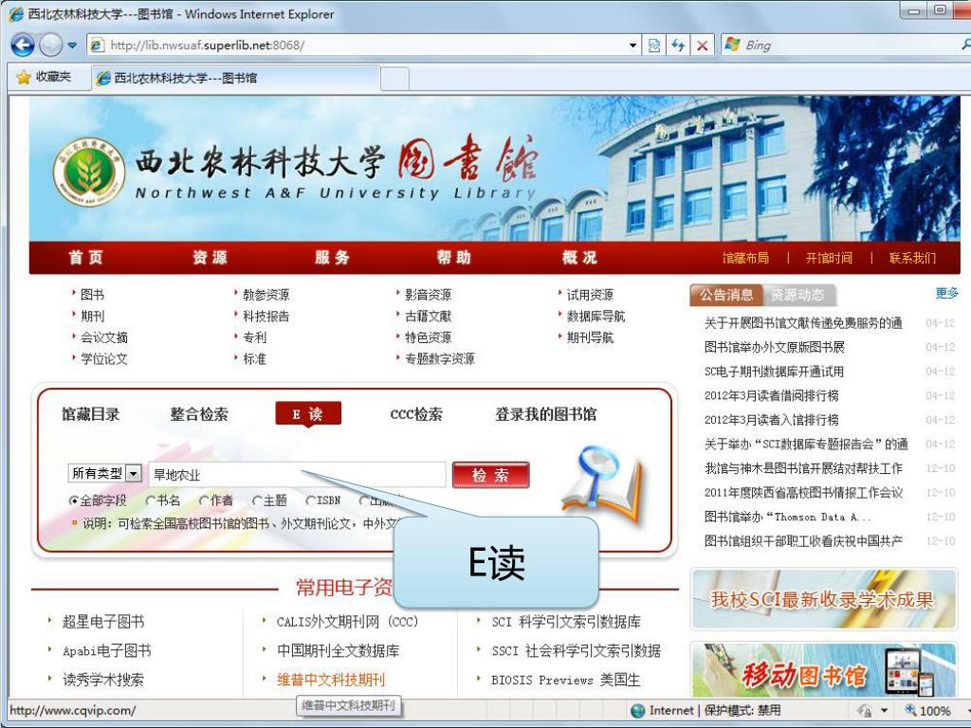Expand the address bar history dropdown

coord(632,45)
